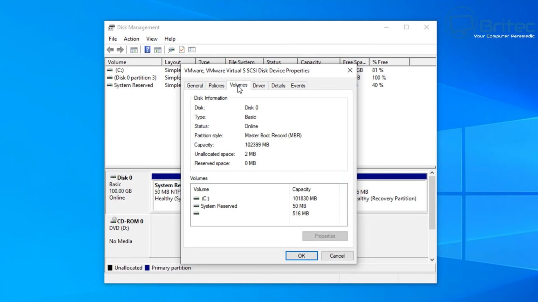The image size is (538, 302).
Task: Click the % Free column header
Action: 389,62
